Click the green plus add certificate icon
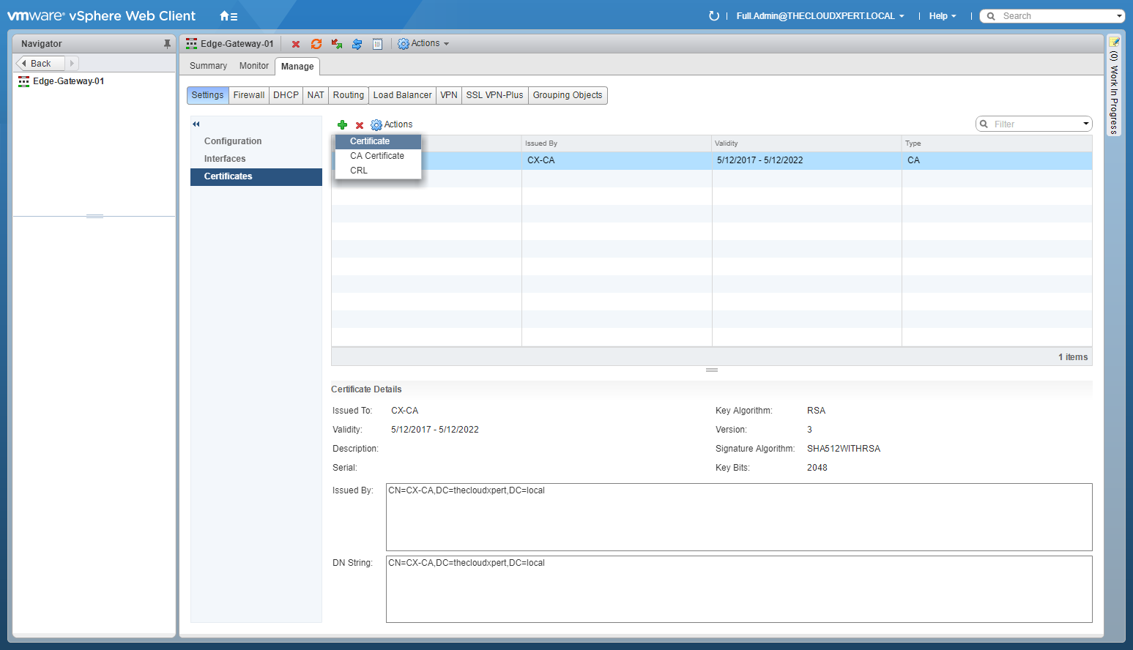The image size is (1133, 650). [x=342, y=125]
